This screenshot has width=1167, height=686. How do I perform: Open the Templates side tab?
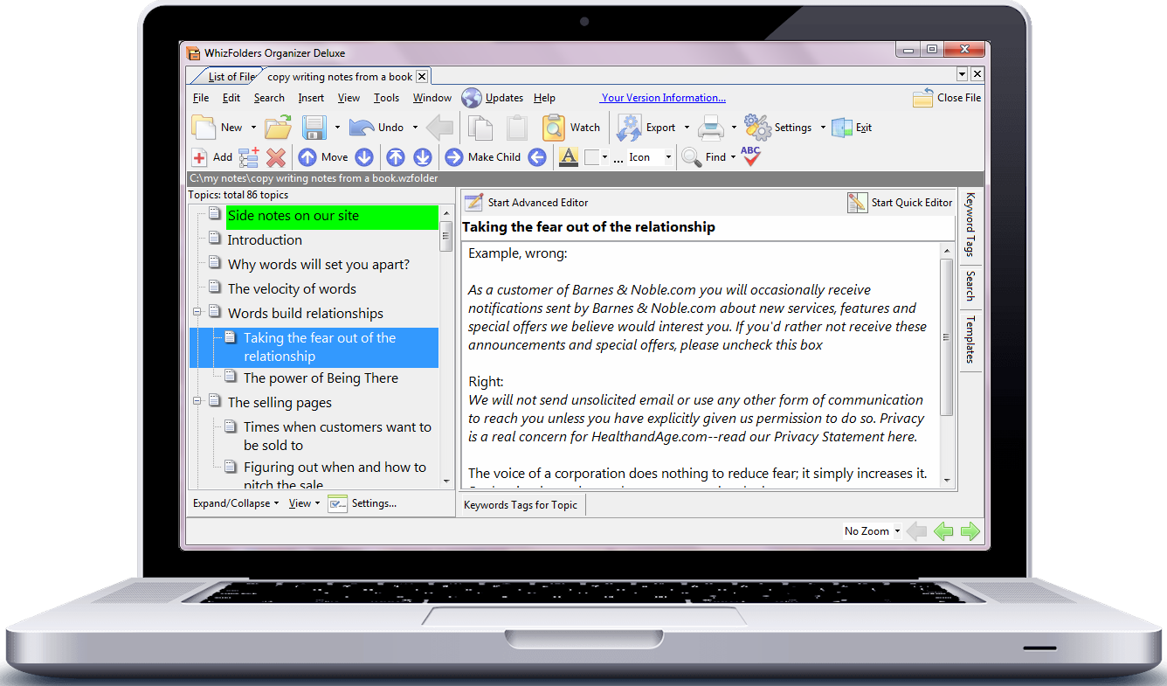point(970,340)
